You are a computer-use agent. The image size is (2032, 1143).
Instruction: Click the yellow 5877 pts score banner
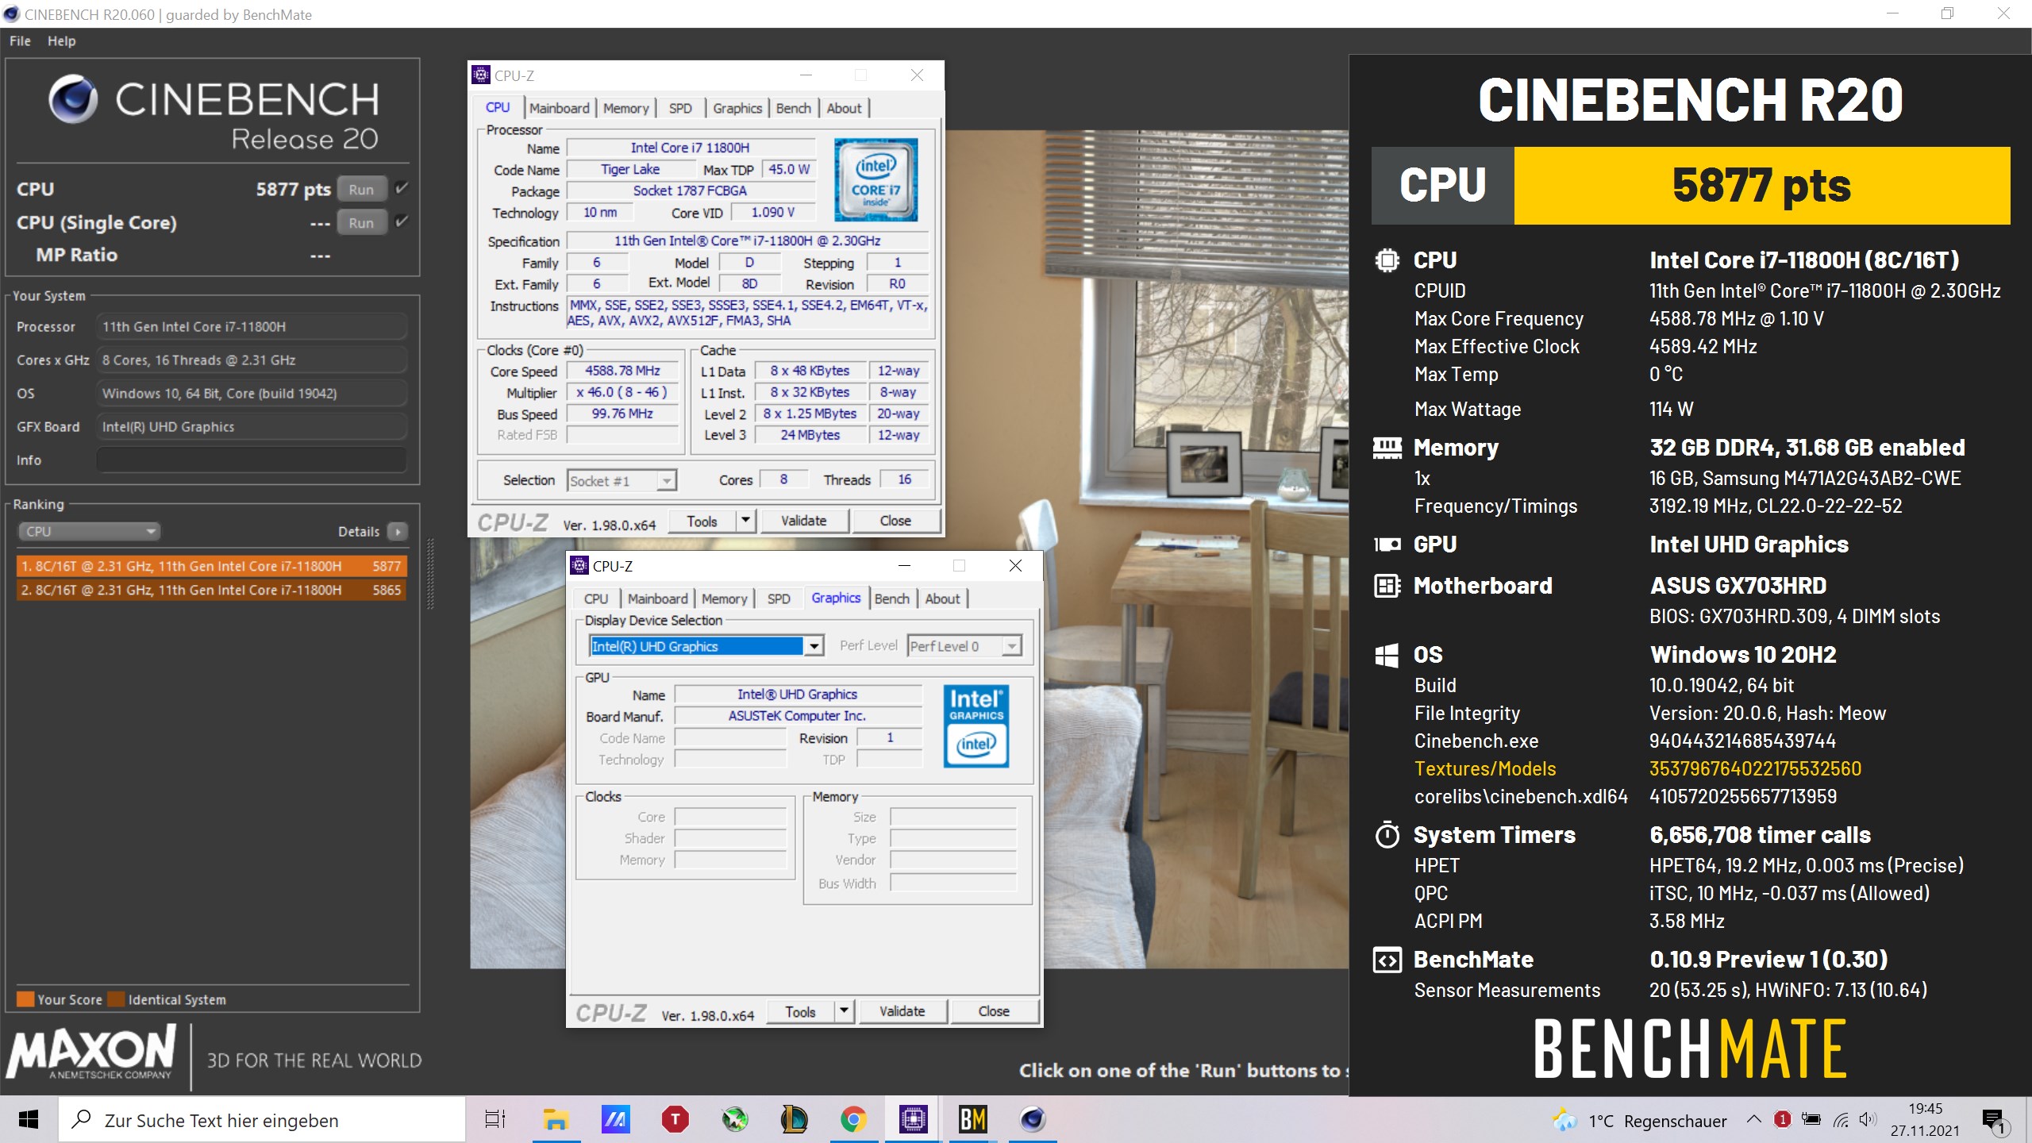(x=1762, y=186)
